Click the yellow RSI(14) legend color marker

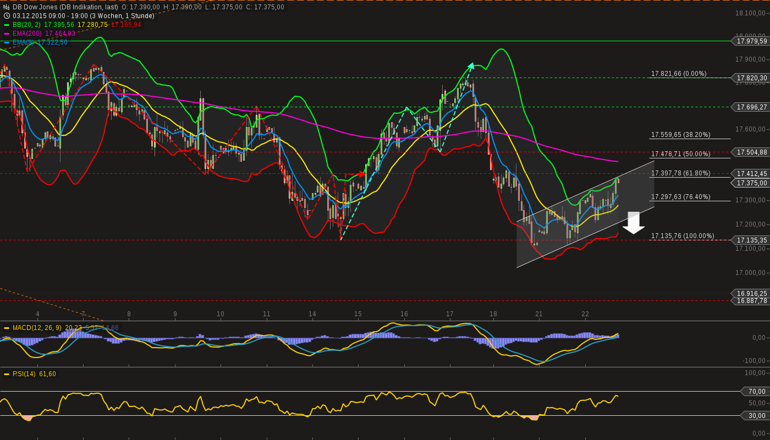click(7, 374)
